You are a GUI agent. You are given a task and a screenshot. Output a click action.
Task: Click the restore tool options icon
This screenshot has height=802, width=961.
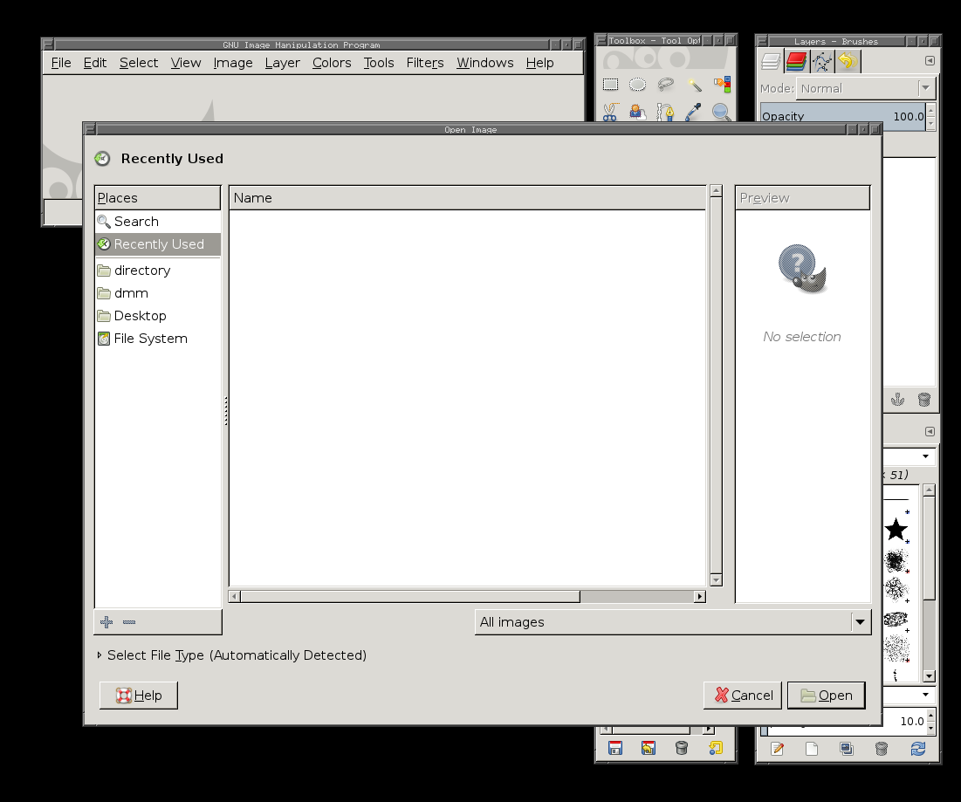pyautogui.click(x=648, y=748)
